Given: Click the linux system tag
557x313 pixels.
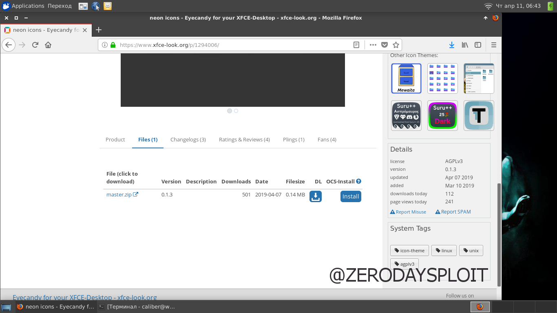Looking at the screenshot, I should coord(444,251).
